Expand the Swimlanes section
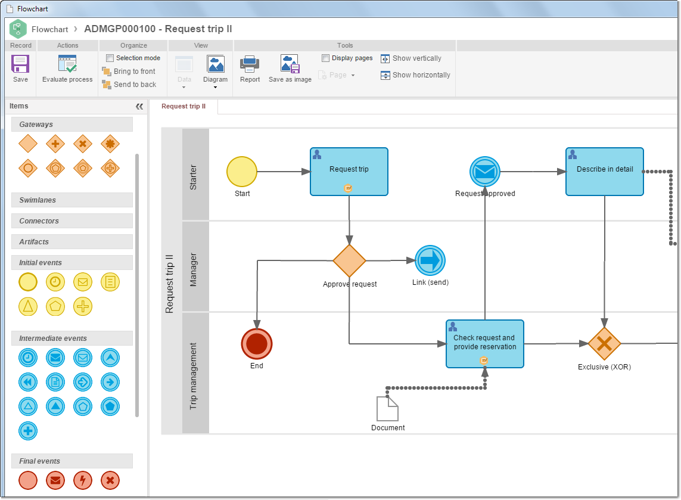The width and height of the screenshot is (681, 500). coord(71,200)
